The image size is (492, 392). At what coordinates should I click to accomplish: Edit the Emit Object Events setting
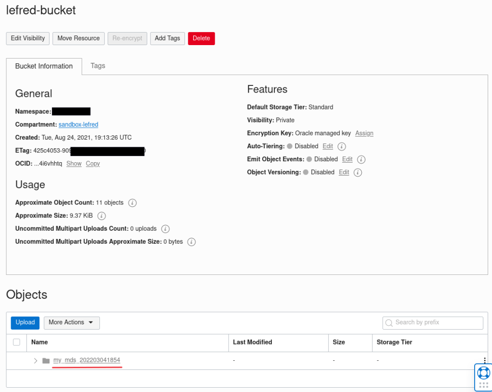coord(347,159)
